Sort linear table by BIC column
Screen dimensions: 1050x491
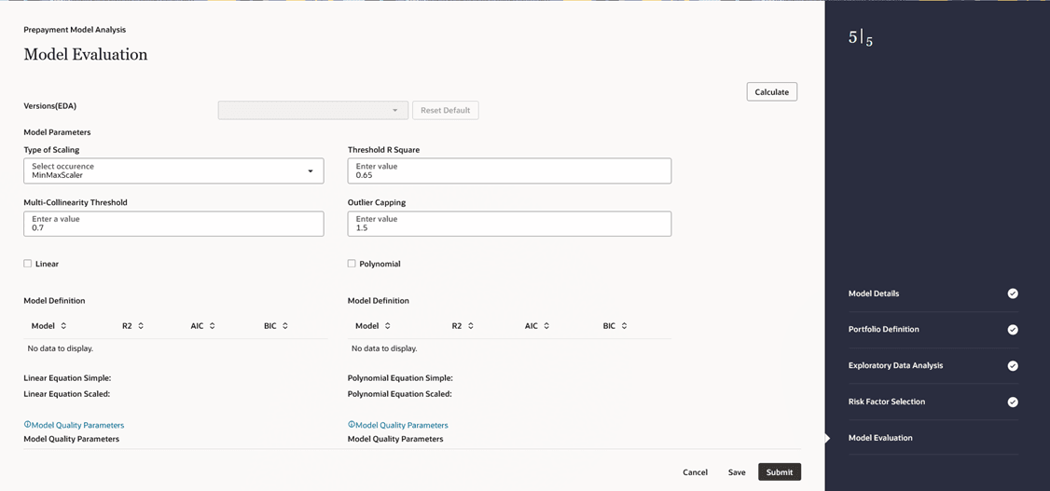tap(285, 326)
